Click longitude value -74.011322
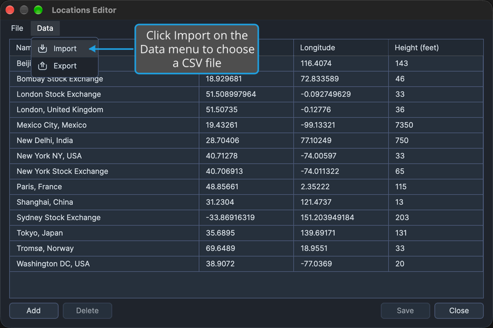This screenshot has width=493, height=328. 320,171
